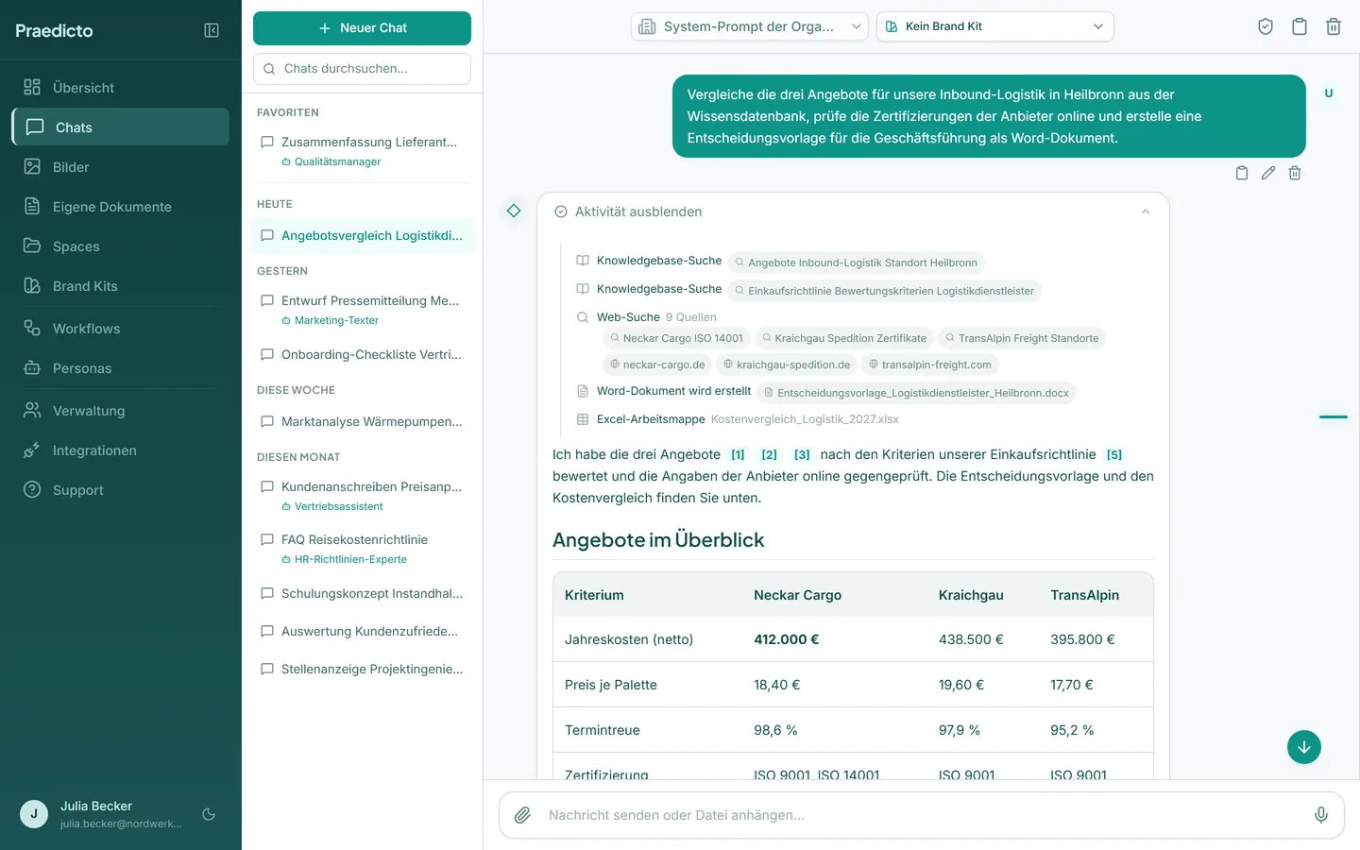Viewport: 1360px width, 850px height.
Task: Click the Kraichgau Spedition Zertifikate search chip
Action: click(844, 338)
